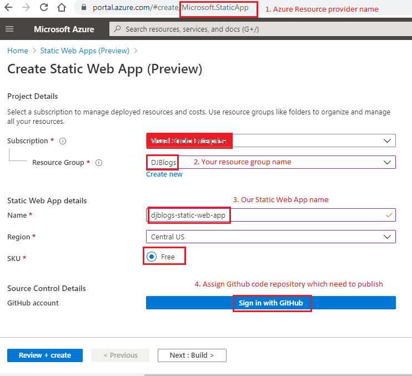Click the Source Control Details heading

click(47, 288)
